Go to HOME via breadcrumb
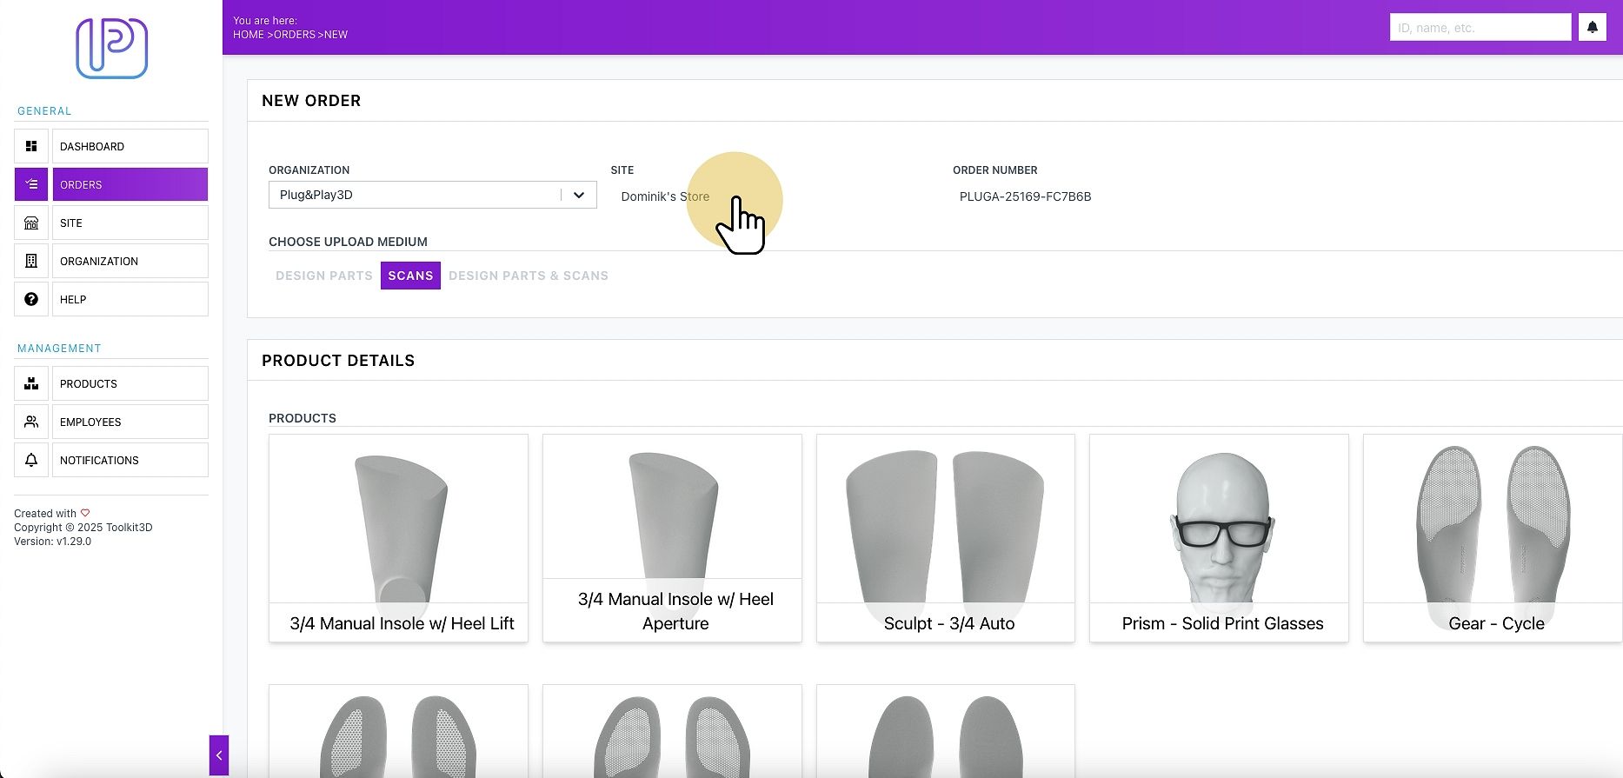The height and width of the screenshot is (778, 1623). pyautogui.click(x=249, y=35)
